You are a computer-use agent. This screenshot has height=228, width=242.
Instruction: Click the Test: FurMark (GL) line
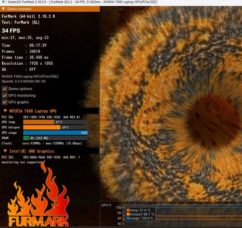coord(21,23)
